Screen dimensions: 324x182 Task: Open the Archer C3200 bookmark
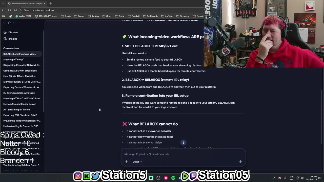(x=23, y=16)
